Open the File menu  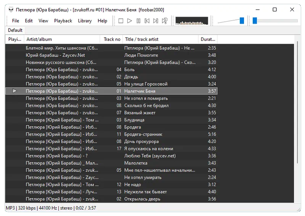[15, 21]
